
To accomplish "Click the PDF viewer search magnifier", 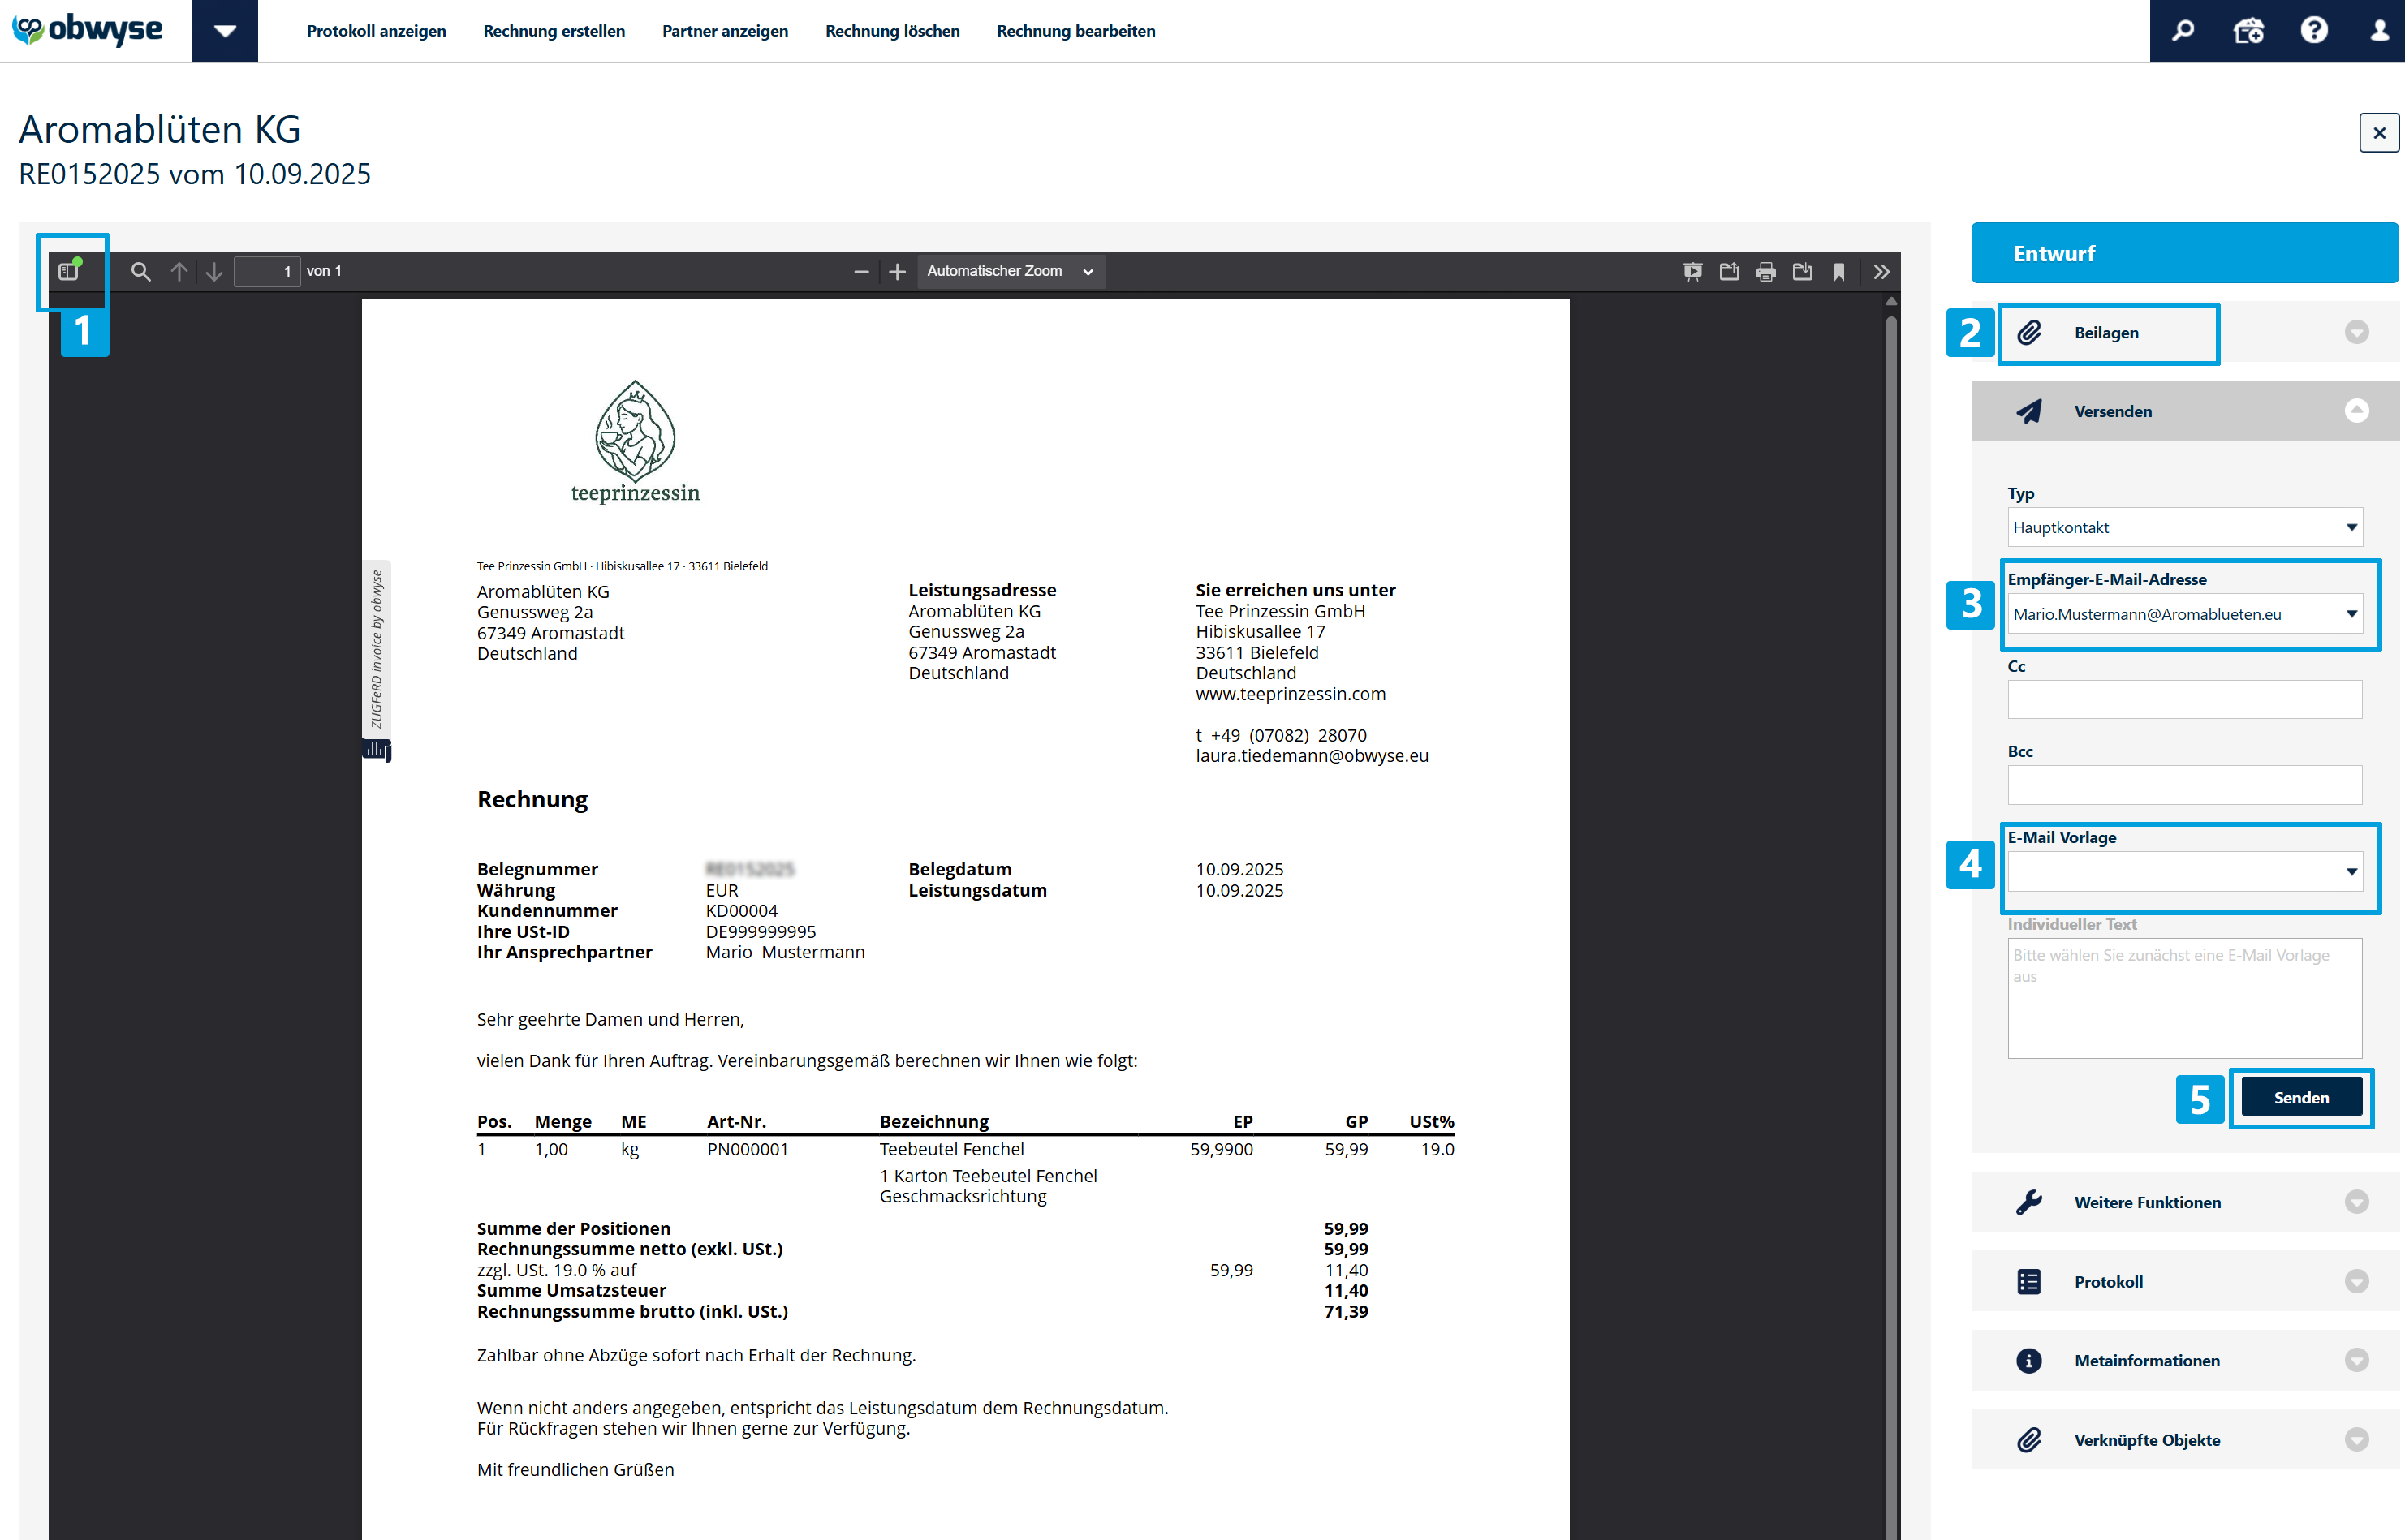I will point(140,271).
